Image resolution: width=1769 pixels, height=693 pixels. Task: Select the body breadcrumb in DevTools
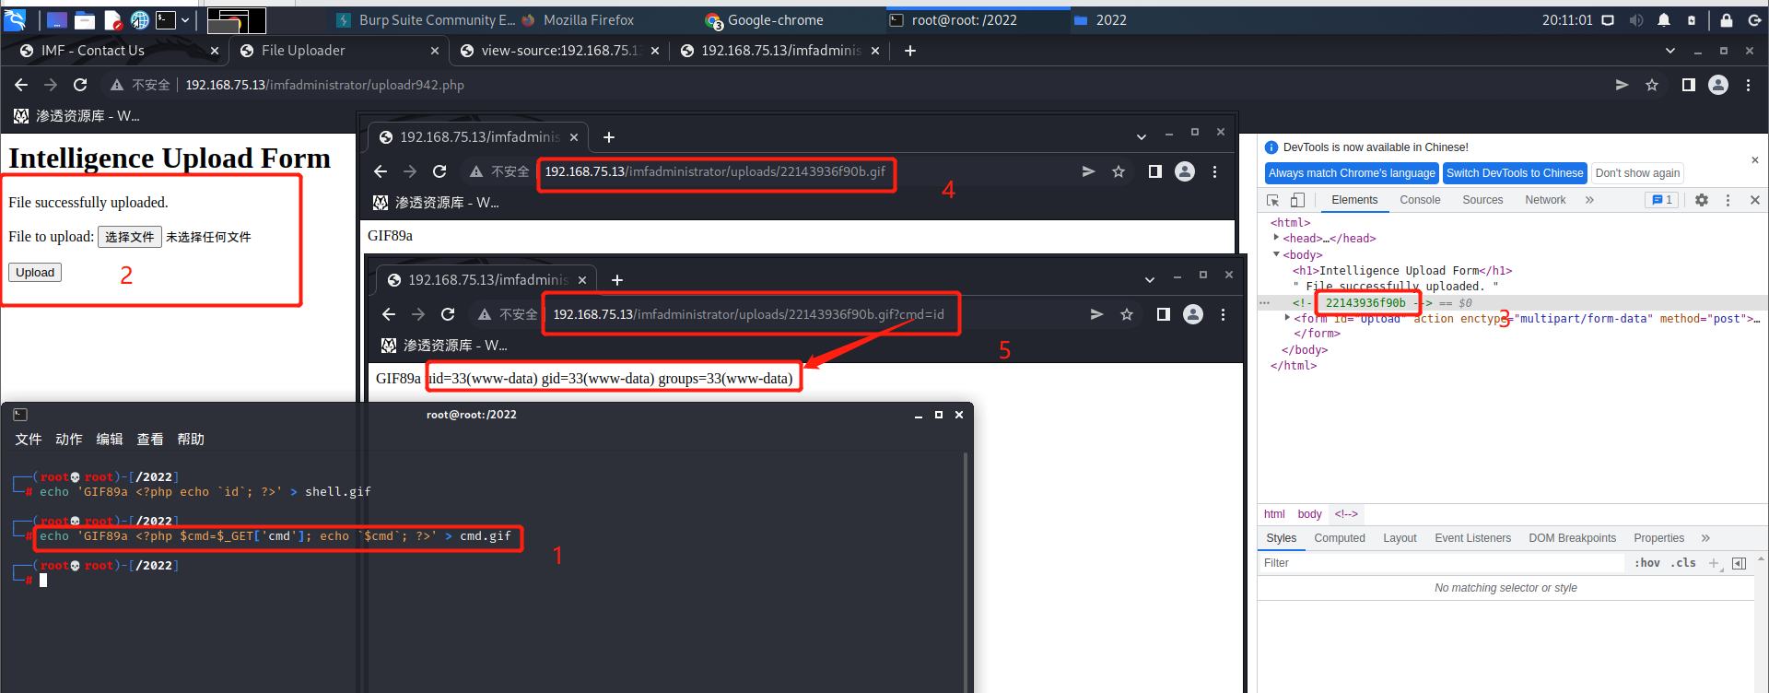coord(1309,514)
